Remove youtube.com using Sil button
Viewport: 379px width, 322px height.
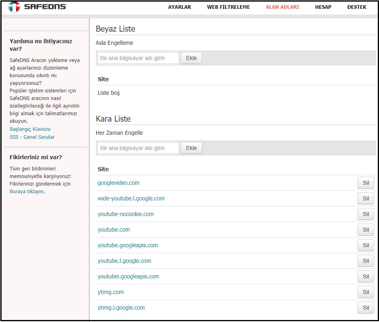365,230
